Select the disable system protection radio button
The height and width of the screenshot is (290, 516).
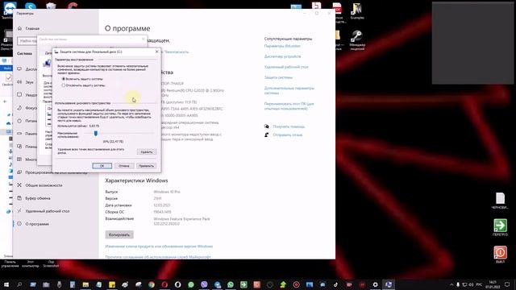click(64, 85)
